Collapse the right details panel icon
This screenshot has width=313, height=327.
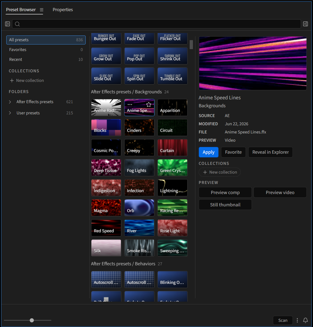click(x=305, y=24)
